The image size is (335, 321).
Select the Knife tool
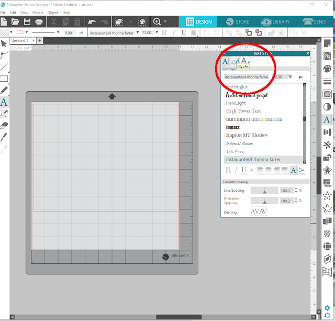coord(4,137)
